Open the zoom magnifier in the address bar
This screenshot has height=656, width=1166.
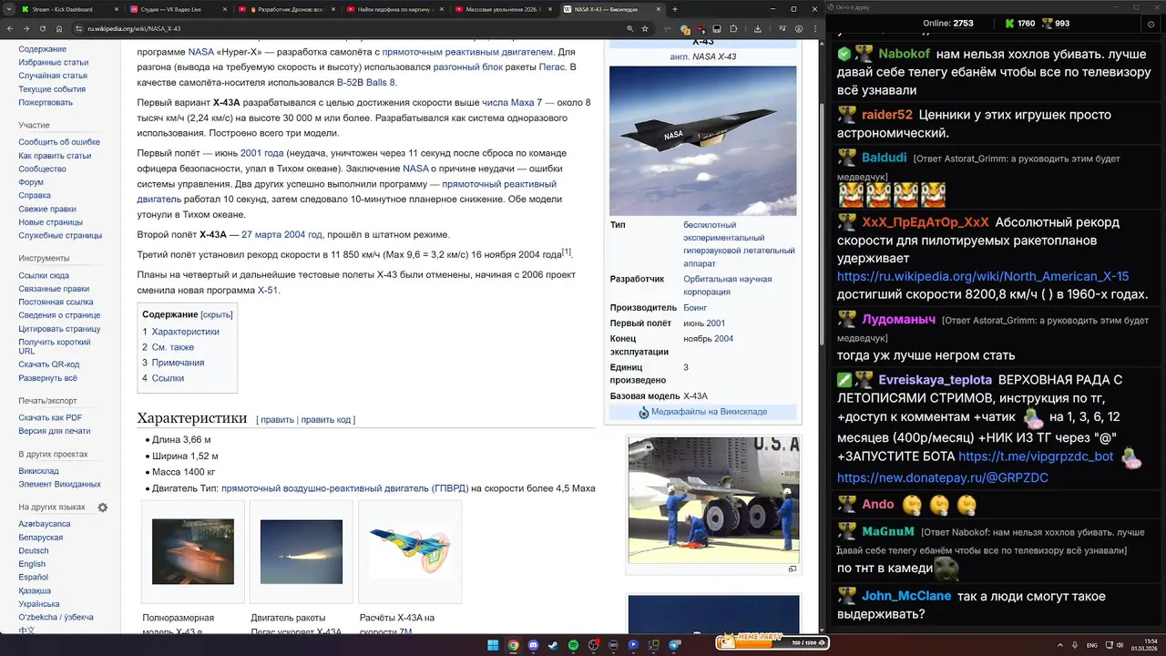630,28
